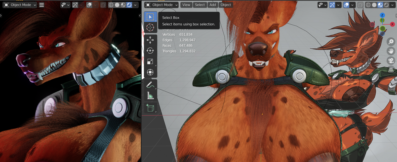Choose the Rotate tool

150,51
